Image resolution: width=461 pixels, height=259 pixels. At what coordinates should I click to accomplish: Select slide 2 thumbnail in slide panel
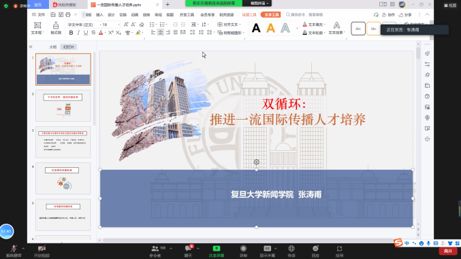pyautogui.click(x=63, y=106)
